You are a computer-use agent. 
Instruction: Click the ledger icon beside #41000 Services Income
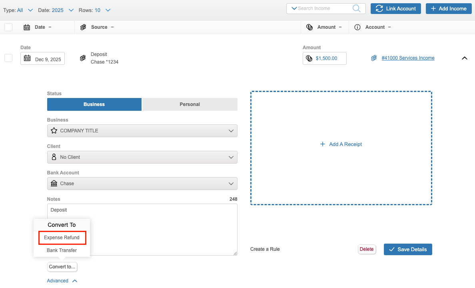(x=374, y=58)
